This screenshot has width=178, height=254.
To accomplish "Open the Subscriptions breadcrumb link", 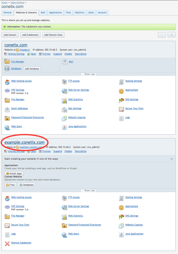I will pyautogui.click(x=17, y=2).
